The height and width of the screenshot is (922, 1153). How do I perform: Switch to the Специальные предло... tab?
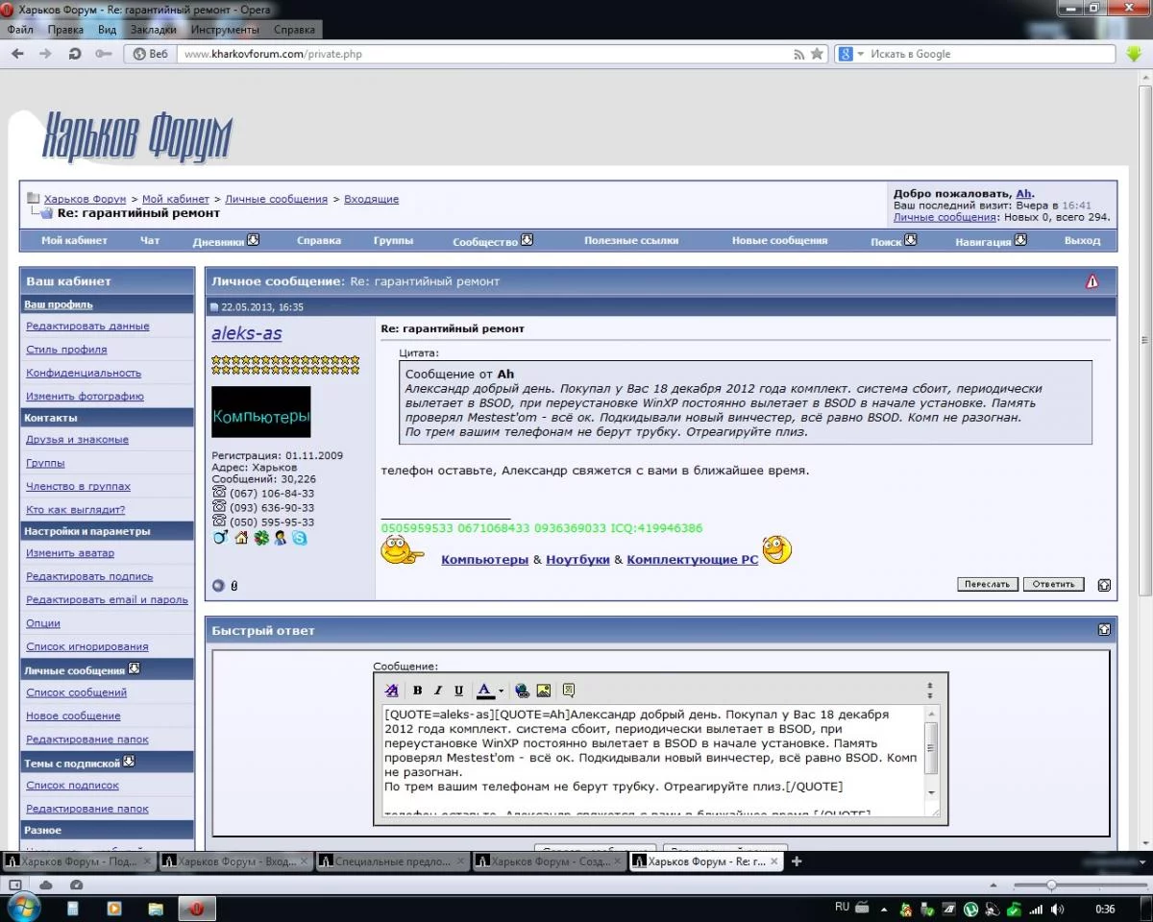click(x=392, y=861)
